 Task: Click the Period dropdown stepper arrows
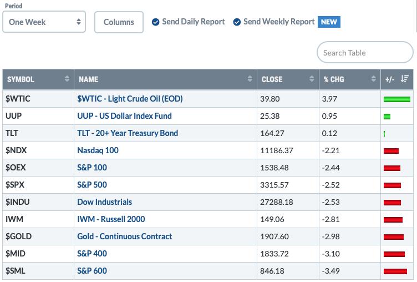(x=78, y=22)
